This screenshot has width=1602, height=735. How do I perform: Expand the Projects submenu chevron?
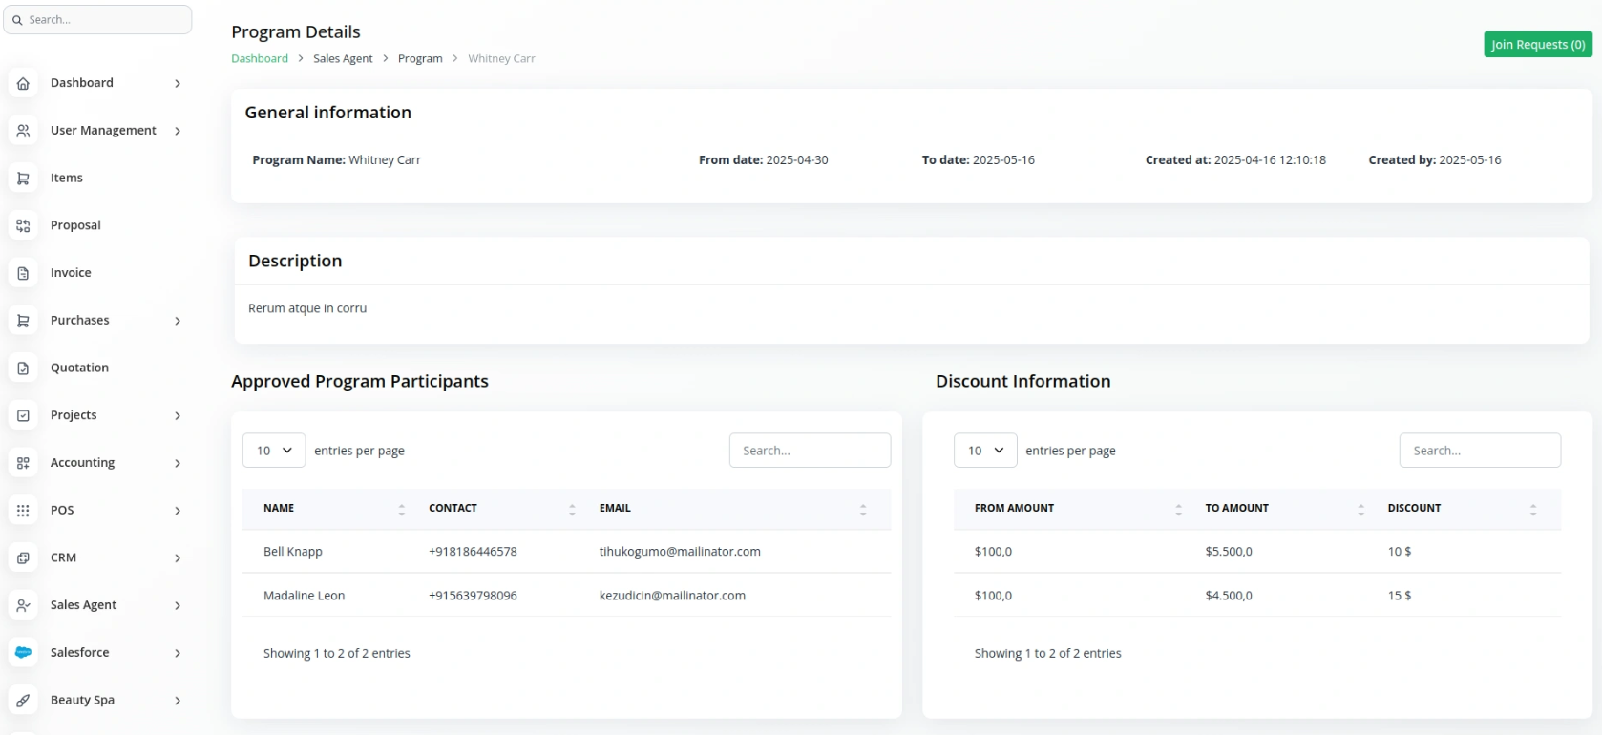178,415
